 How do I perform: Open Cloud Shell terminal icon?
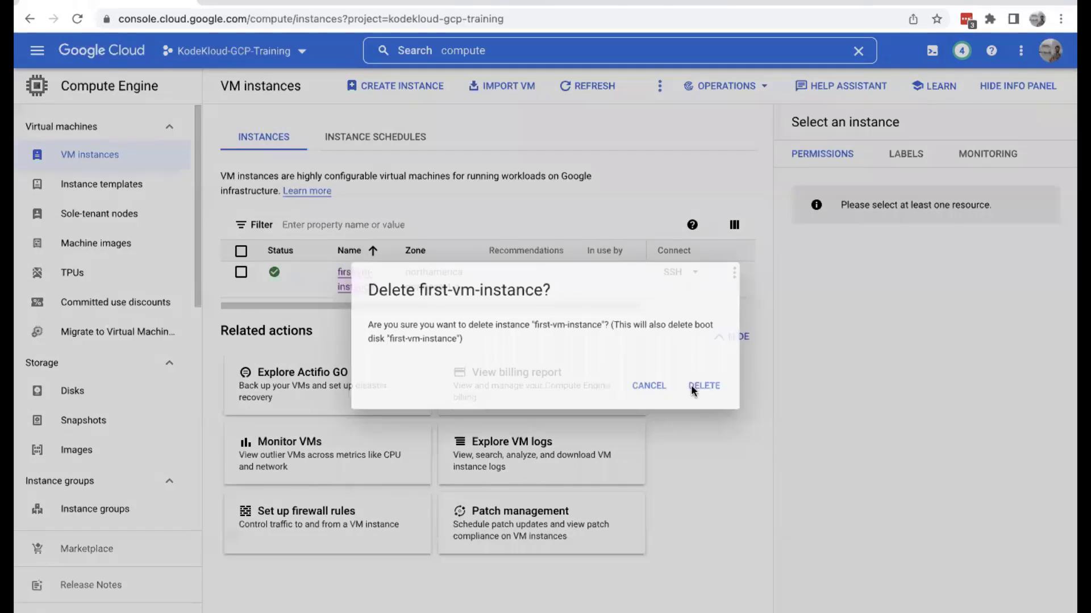coord(932,51)
